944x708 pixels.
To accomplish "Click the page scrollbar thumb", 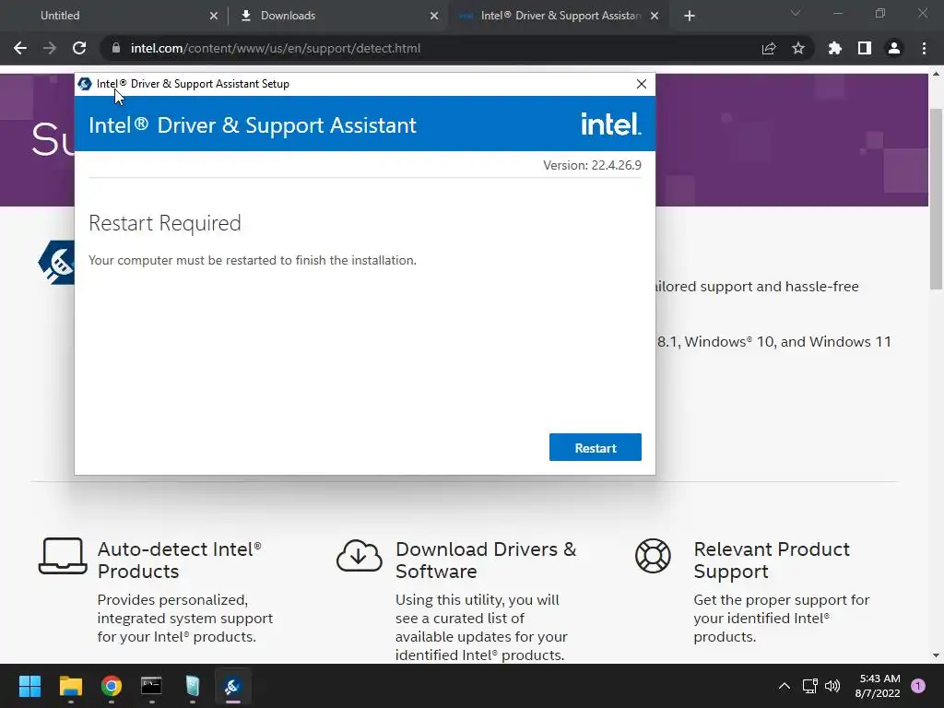I will tap(936, 199).
